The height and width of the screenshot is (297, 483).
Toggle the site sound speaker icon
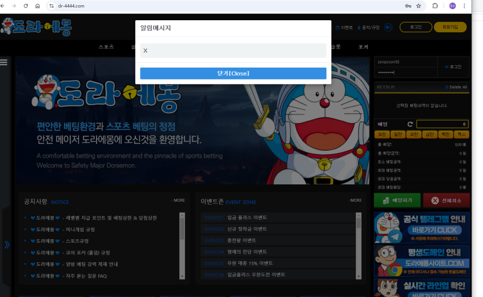(389, 27)
